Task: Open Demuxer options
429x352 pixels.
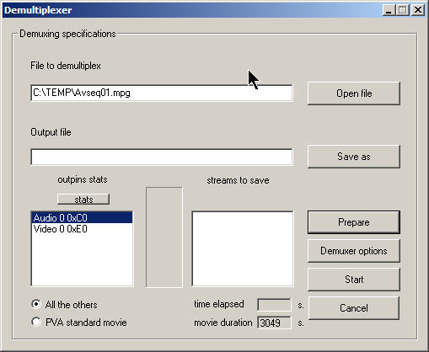Action: click(354, 251)
